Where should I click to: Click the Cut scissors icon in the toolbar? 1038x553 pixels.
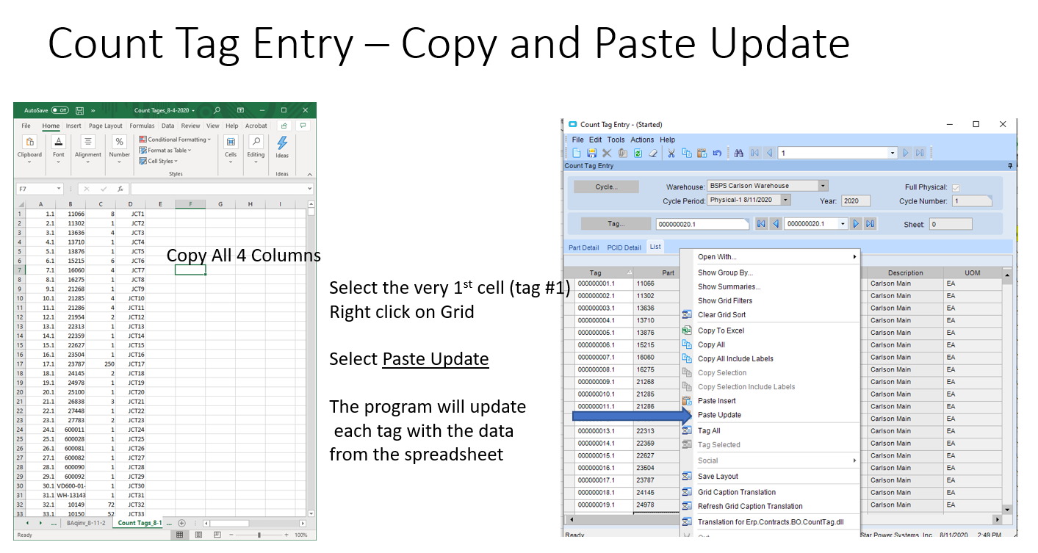pos(671,153)
